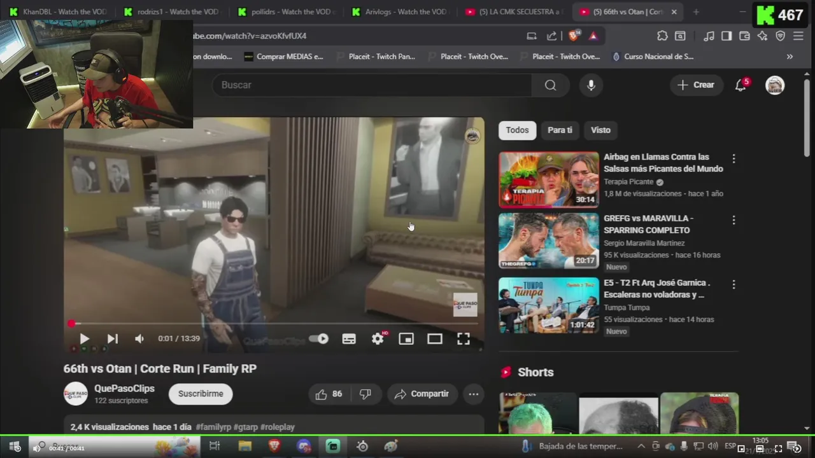Enter fullscreen on the video
The height and width of the screenshot is (458, 815).
(x=464, y=339)
